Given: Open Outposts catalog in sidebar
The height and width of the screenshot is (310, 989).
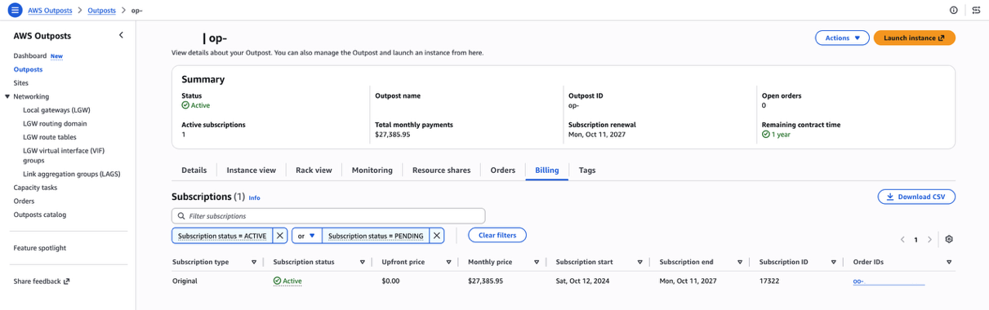Looking at the screenshot, I should click(40, 215).
